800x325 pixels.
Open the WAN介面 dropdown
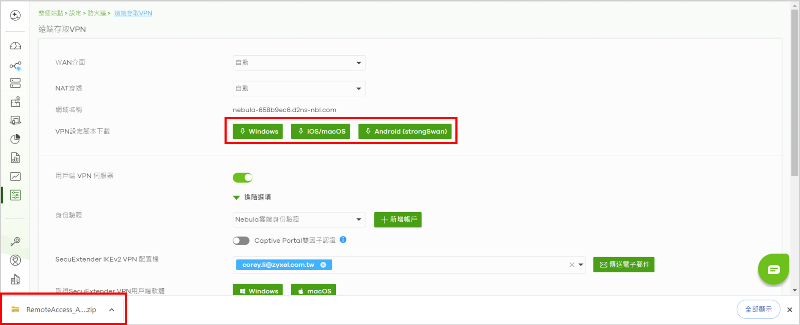pyautogui.click(x=299, y=63)
